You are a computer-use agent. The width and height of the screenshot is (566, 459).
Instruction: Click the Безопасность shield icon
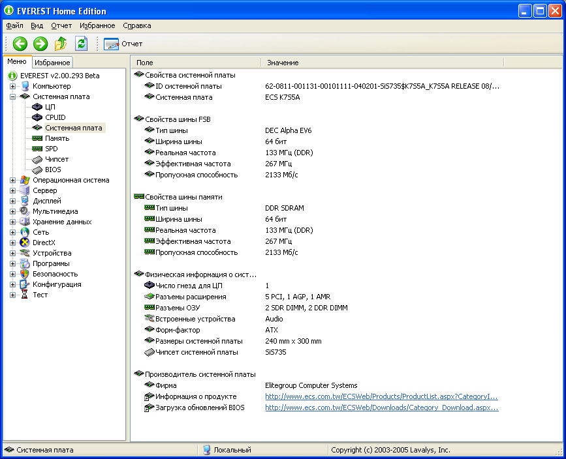pyautogui.click(x=25, y=274)
